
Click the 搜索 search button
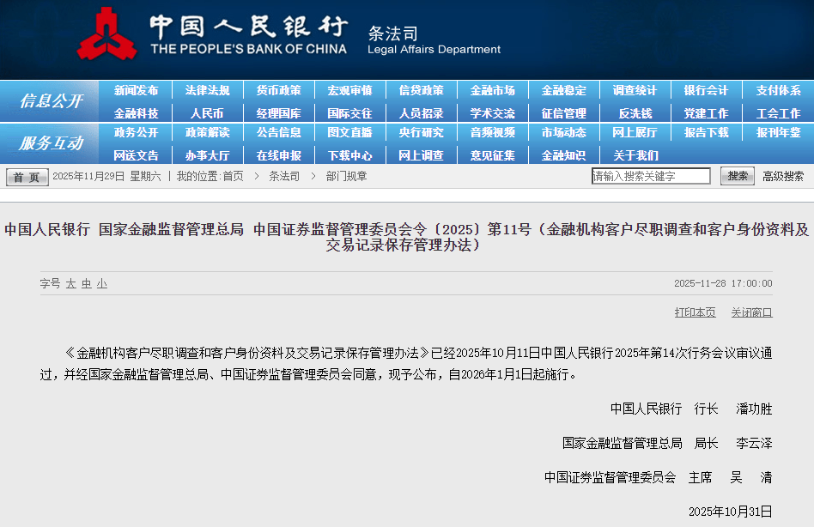pos(737,175)
